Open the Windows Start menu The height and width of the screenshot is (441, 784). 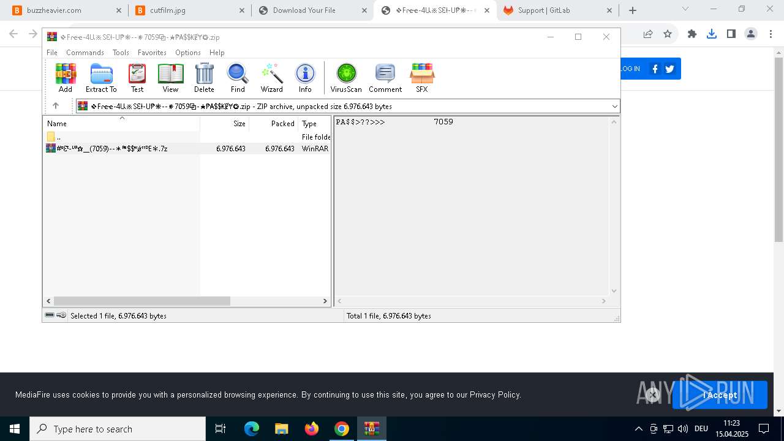click(x=15, y=429)
